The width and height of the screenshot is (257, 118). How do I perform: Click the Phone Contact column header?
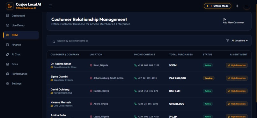(145, 55)
